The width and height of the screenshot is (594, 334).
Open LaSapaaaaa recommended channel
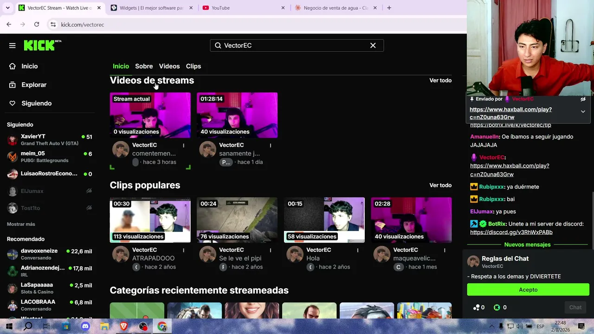click(x=50, y=288)
